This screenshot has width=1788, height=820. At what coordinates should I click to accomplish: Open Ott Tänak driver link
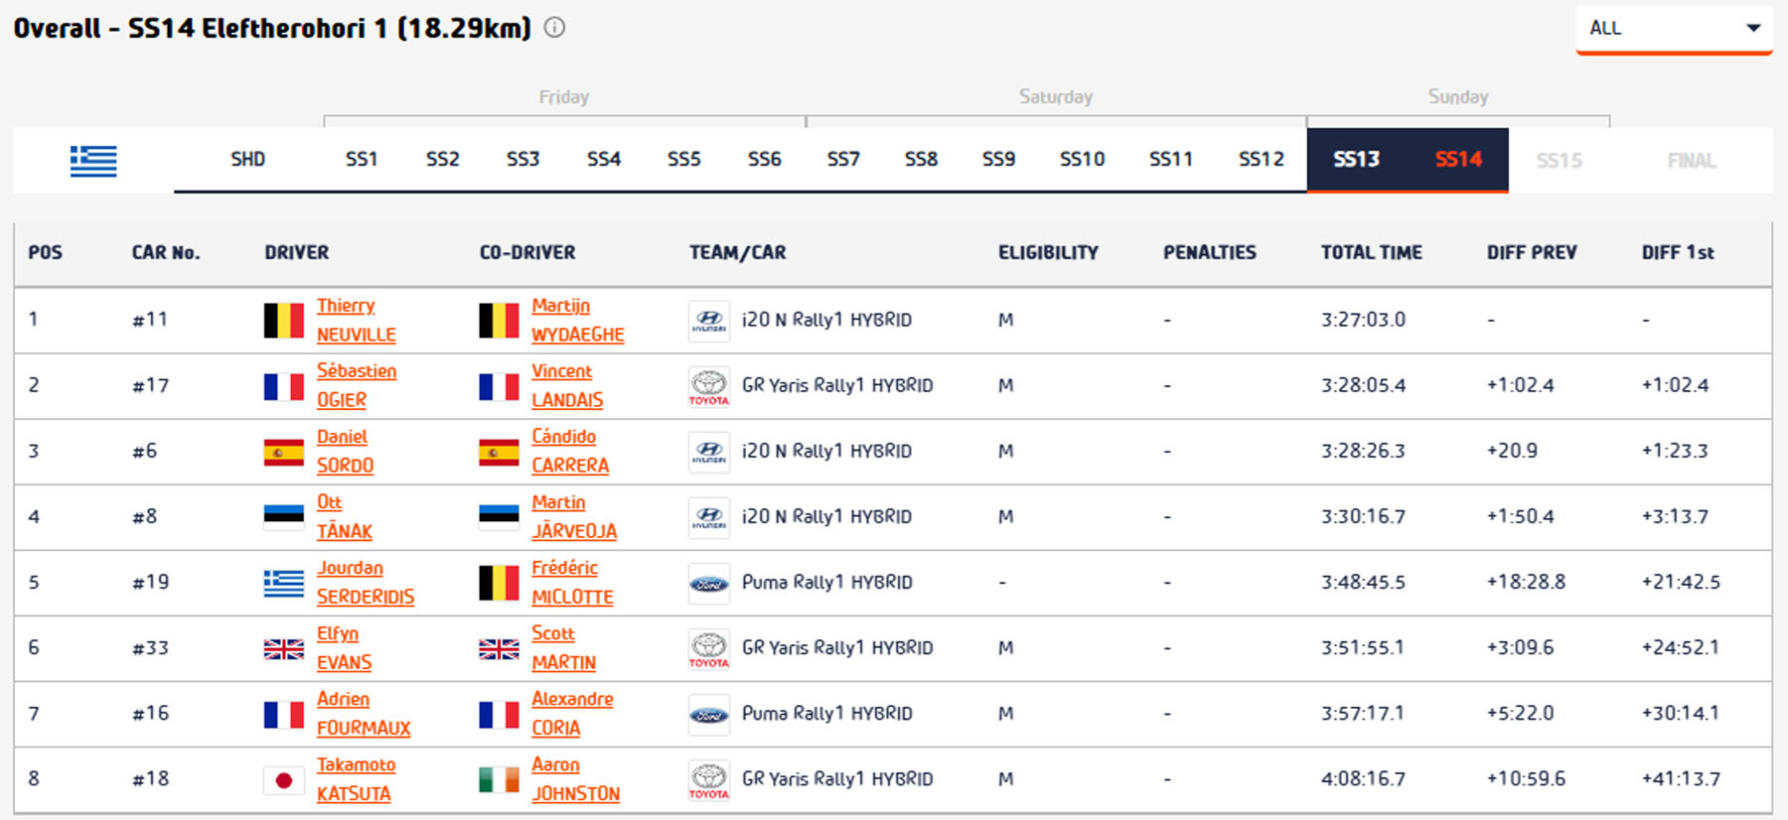[x=344, y=516]
